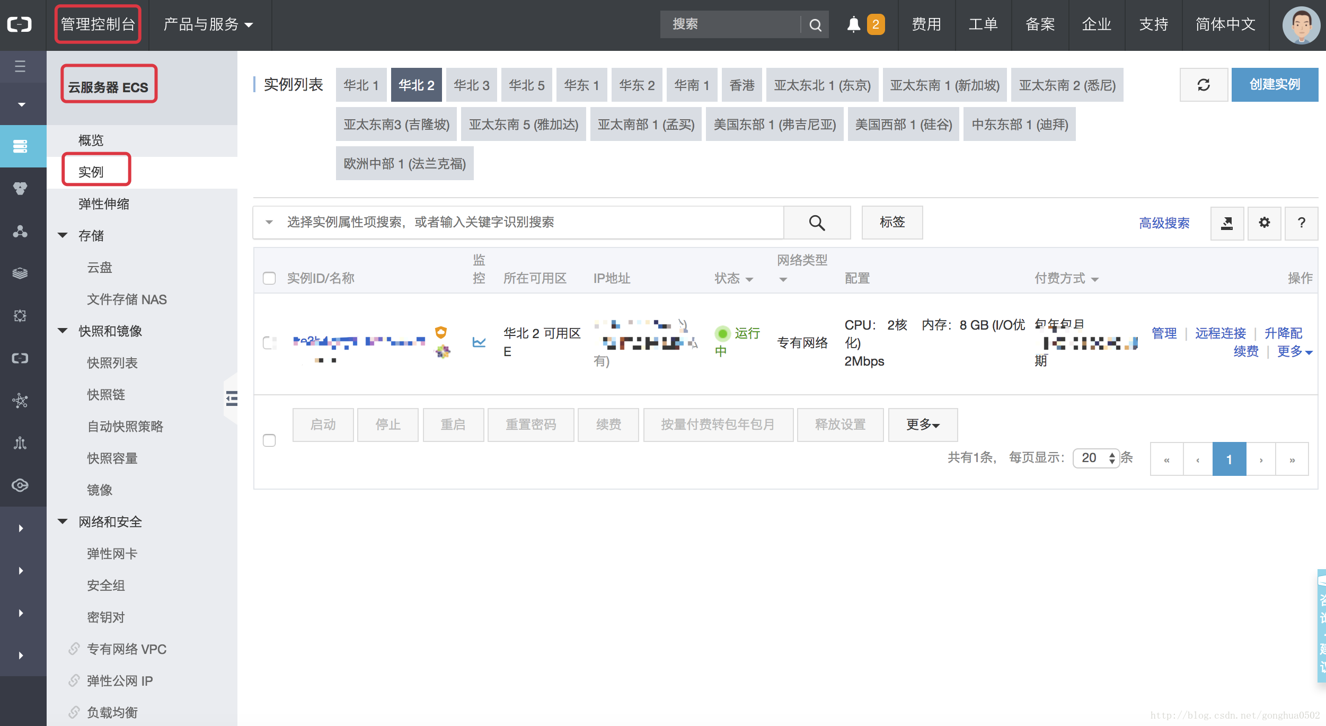
Task: Collapse the 网络和安全 section
Action: 63,521
